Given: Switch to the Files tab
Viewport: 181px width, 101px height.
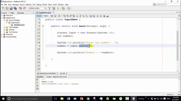Looking at the screenshot, I should (12, 13).
